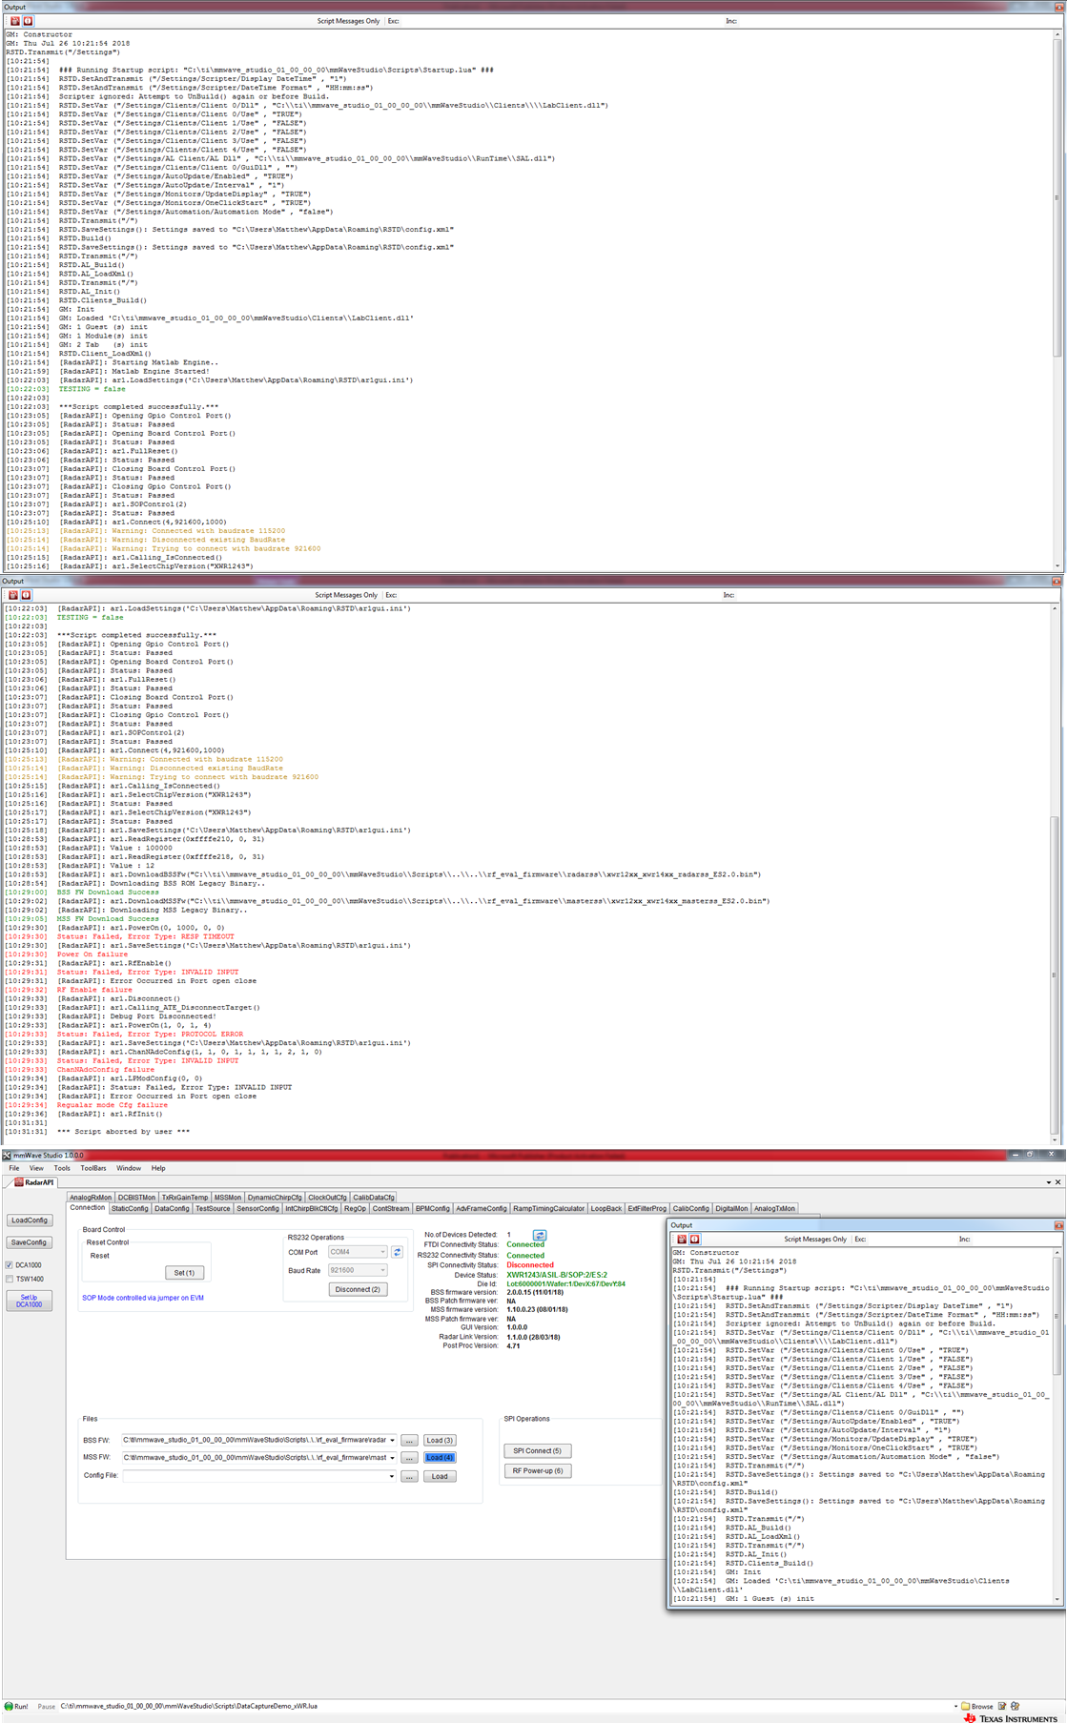Open the Tools menu
The image size is (1067, 1723).
62,1168
